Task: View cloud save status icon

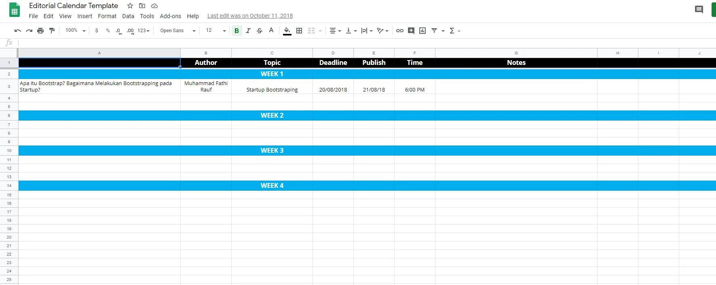Action: tap(154, 6)
